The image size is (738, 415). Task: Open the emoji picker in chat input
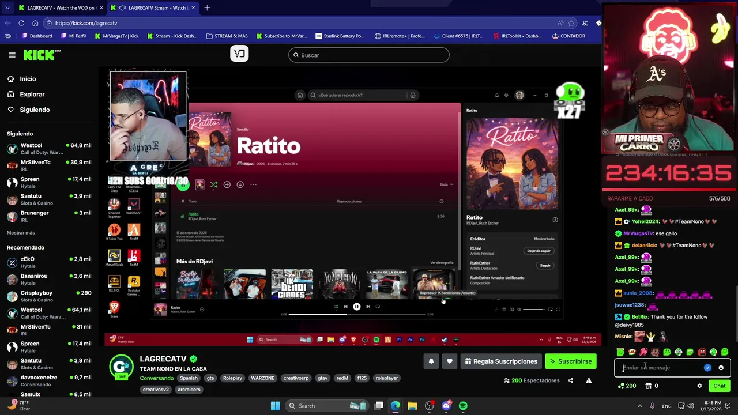pyautogui.click(x=721, y=368)
